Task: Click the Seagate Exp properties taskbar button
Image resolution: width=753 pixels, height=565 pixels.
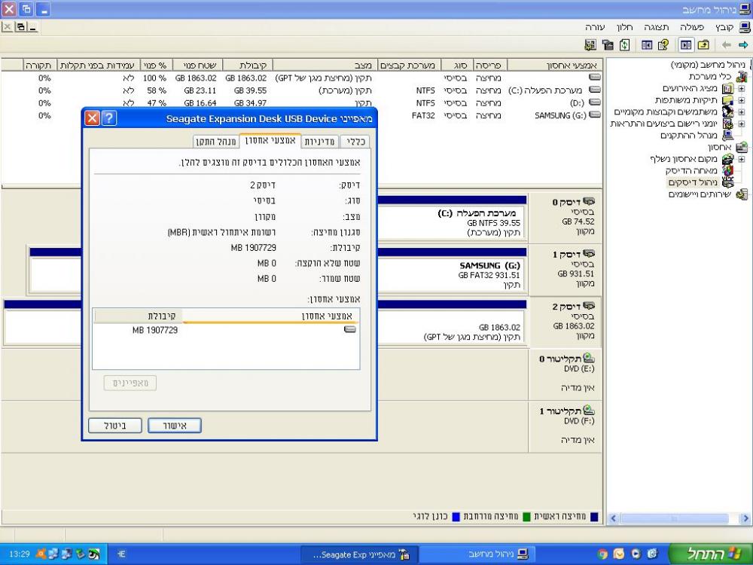Action: [360, 554]
